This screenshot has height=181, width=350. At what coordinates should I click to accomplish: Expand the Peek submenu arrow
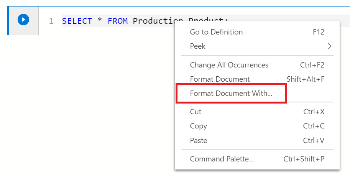coord(329,46)
